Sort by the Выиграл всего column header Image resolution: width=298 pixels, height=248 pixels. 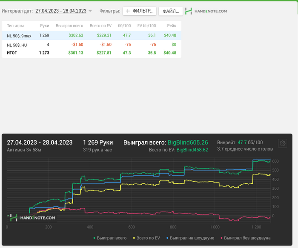[69, 26]
